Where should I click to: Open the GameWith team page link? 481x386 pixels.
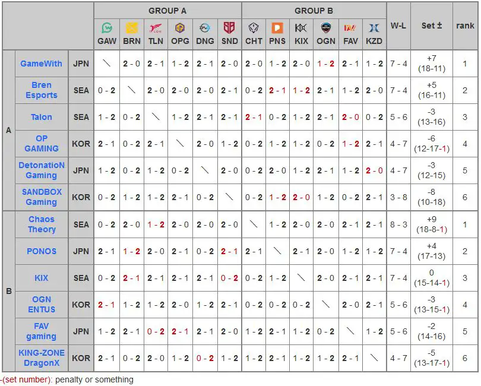point(41,64)
